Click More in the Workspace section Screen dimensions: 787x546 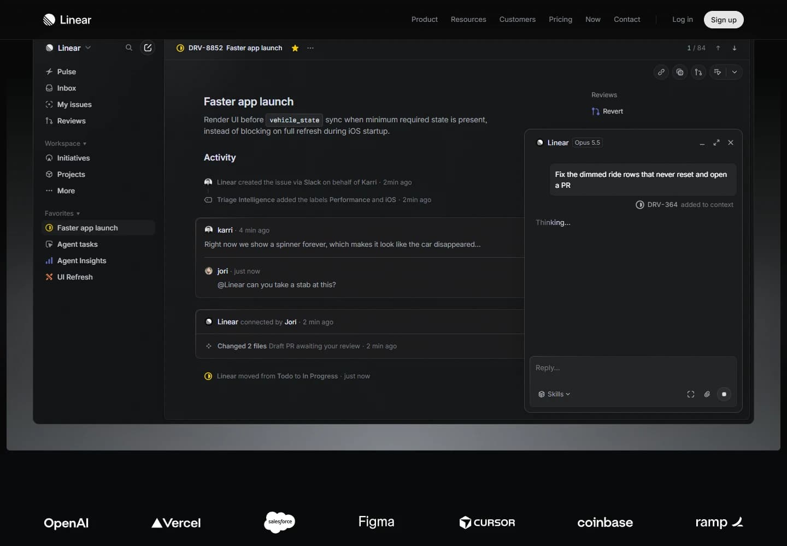click(x=98, y=191)
